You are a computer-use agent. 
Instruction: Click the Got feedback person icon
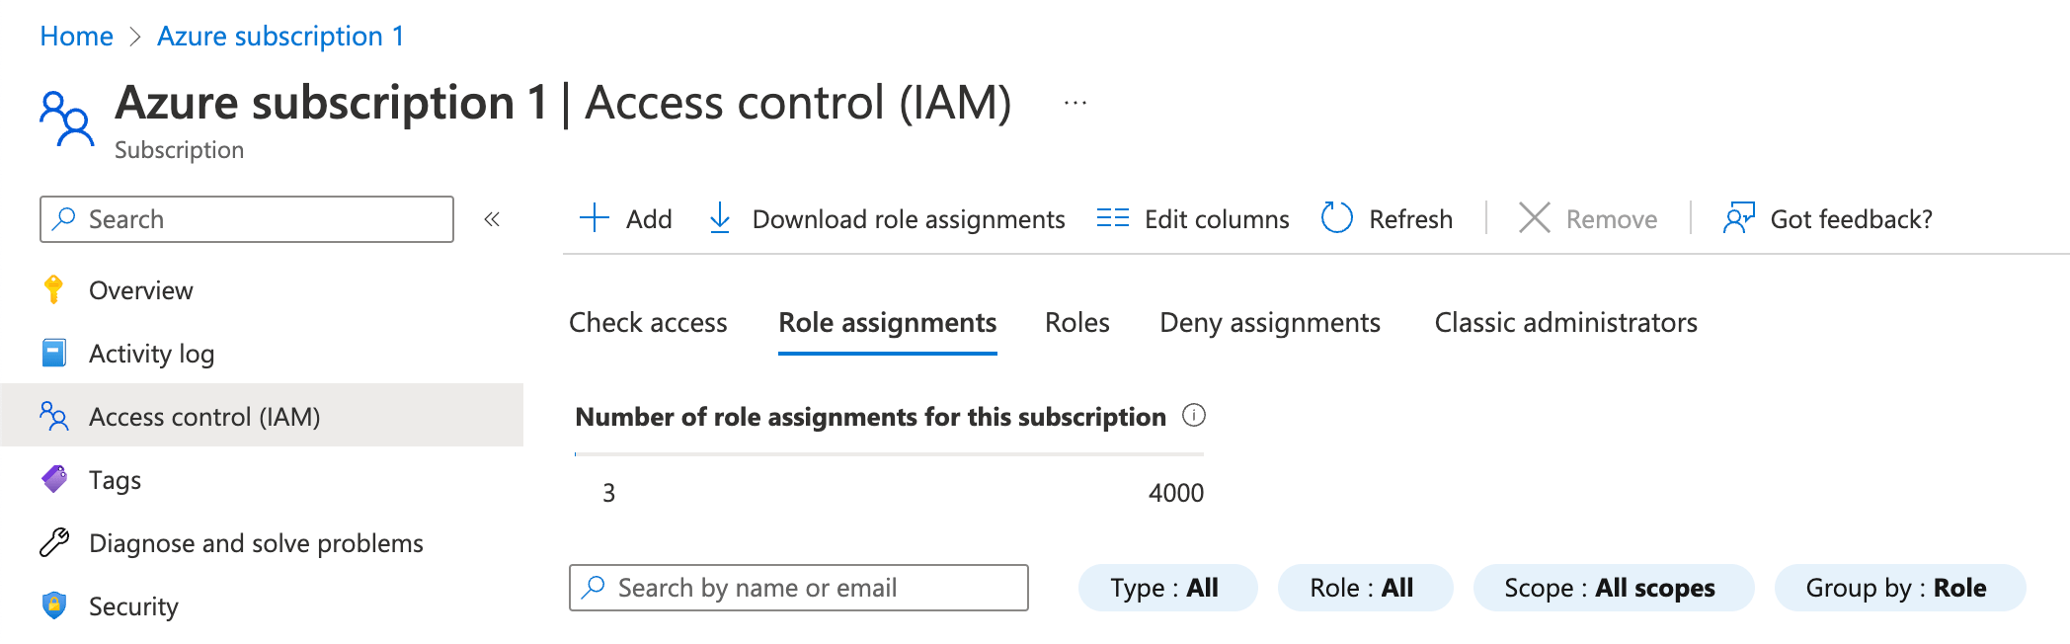coord(1738,218)
